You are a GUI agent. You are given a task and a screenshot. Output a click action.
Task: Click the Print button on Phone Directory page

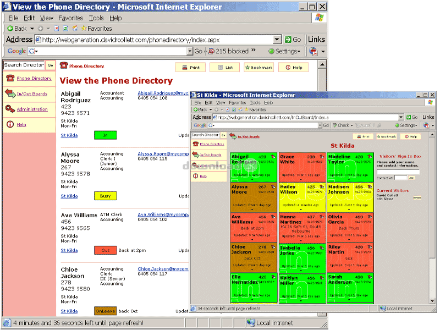190,67
